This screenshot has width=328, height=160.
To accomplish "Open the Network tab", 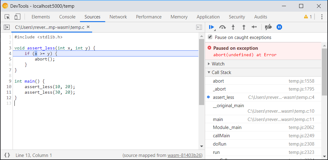I will [118, 17].
